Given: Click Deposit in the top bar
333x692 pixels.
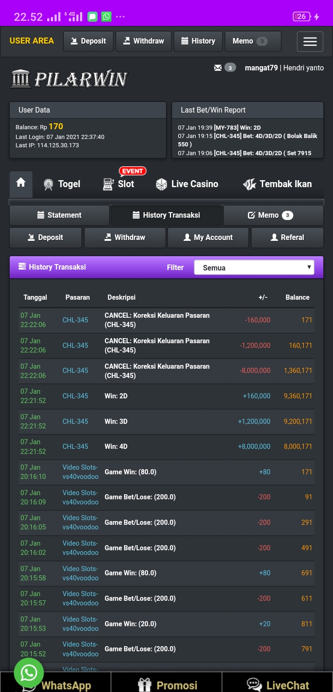Looking at the screenshot, I should [88, 41].
